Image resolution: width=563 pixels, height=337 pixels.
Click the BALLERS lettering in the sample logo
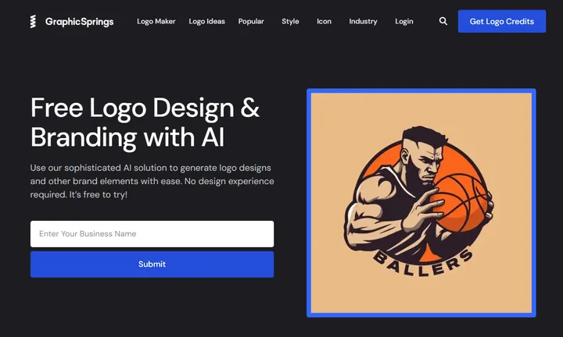point(423,263)
